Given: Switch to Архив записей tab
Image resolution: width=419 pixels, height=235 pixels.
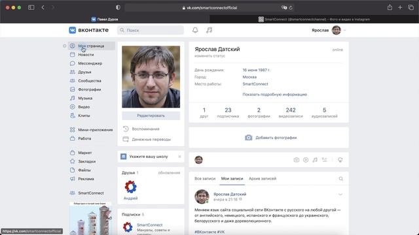Looking at the screenshot, I should pos(263,178).
